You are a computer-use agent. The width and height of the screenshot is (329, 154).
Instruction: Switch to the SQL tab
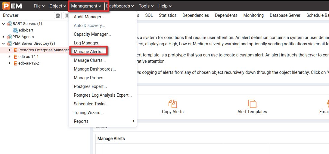tap(149, 15)
